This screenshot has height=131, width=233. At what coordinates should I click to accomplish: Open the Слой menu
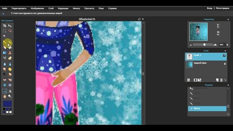click(x=51, y=8)
